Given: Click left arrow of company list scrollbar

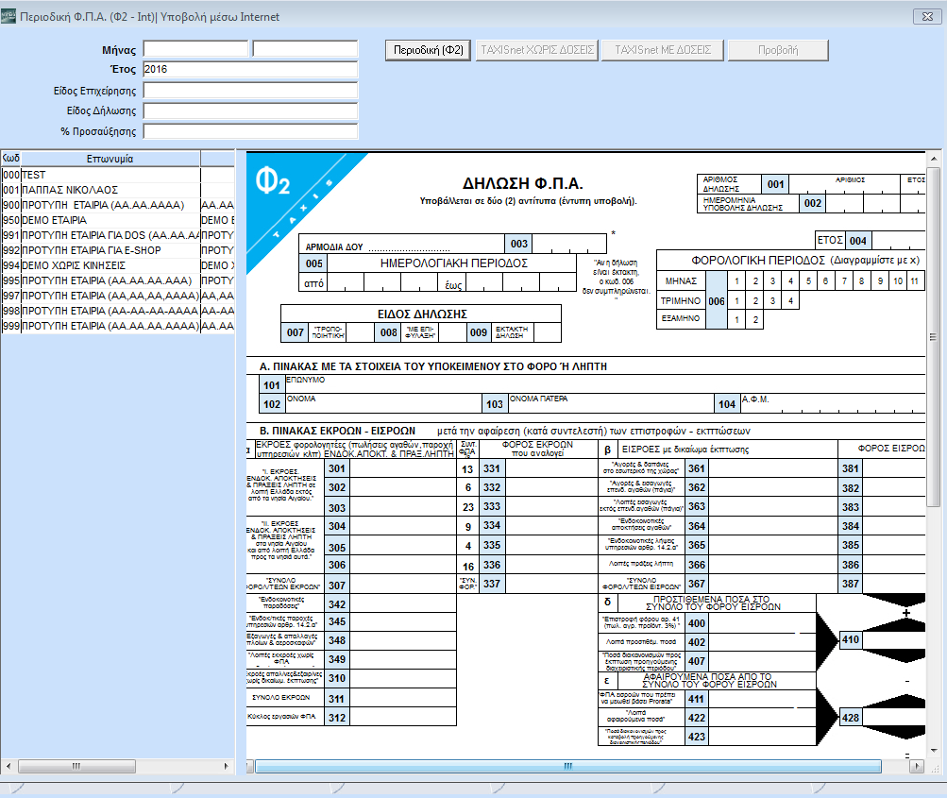Looking at the screenshot, I should [x=8, y=766].
